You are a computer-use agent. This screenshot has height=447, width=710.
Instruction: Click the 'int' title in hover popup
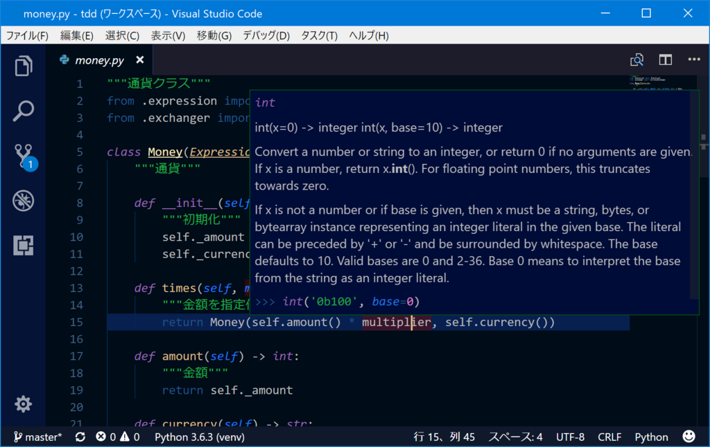pyautogui.click(x=265, y=102)
